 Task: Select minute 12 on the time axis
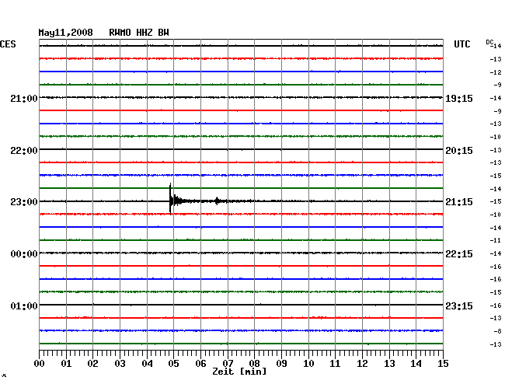click(362, 363)
